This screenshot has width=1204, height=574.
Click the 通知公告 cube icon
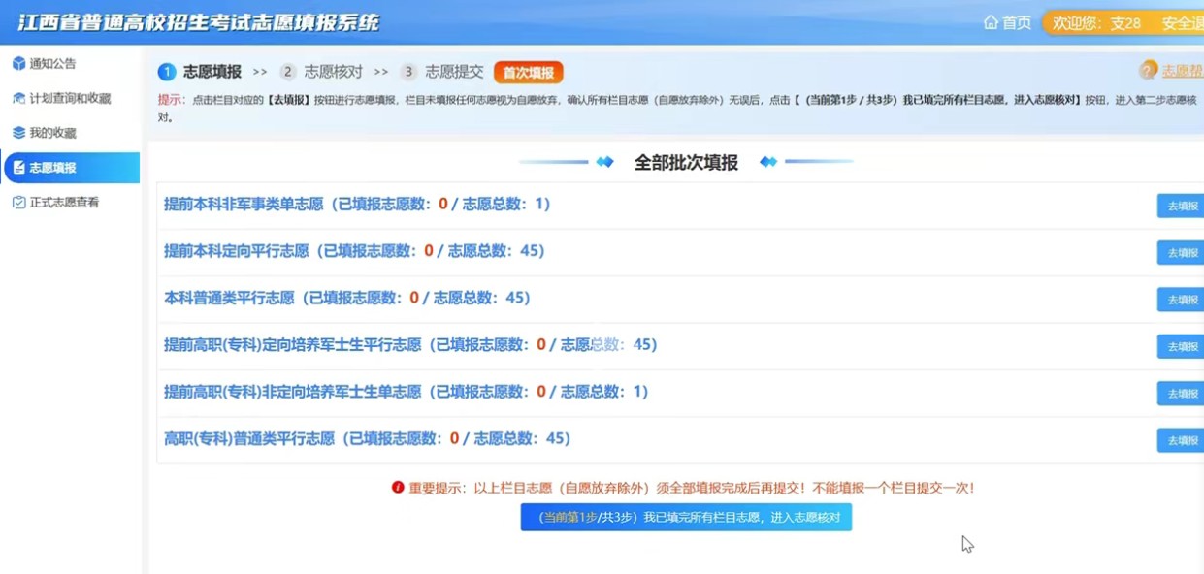point(18,64)
